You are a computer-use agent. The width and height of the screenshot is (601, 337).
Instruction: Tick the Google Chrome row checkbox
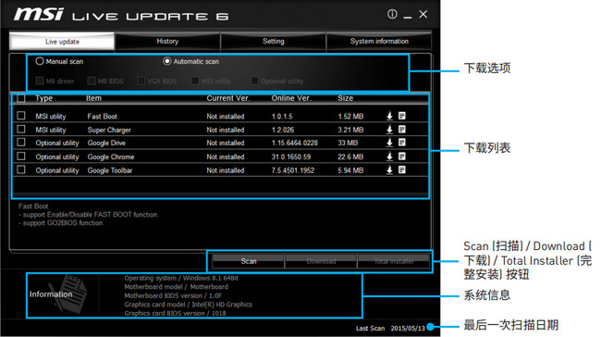(21, 156)
